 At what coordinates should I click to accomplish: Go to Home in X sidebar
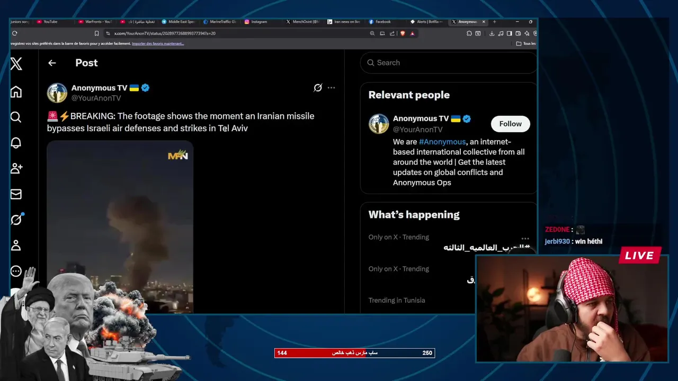(16, 92)
